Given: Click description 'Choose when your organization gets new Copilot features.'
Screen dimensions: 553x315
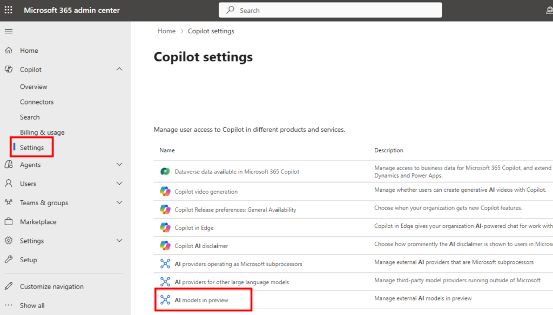Looking at the screenshot, I should pyautogui.click(x=448, y=208).
